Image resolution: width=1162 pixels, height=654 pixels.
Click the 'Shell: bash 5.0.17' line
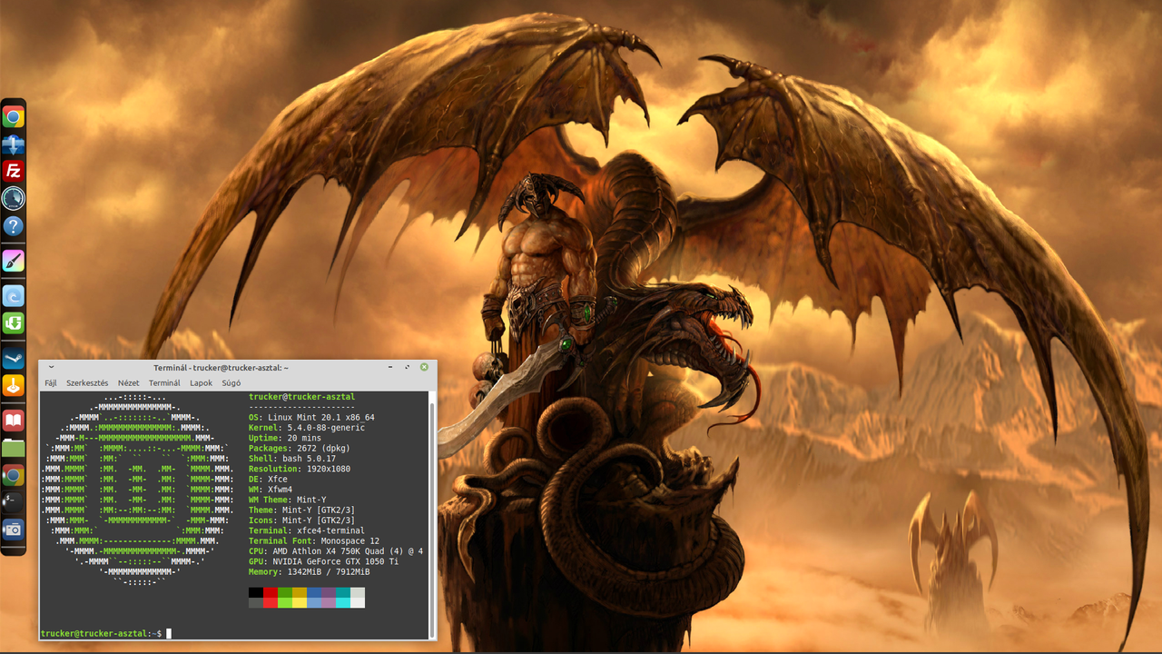(292, 459)
